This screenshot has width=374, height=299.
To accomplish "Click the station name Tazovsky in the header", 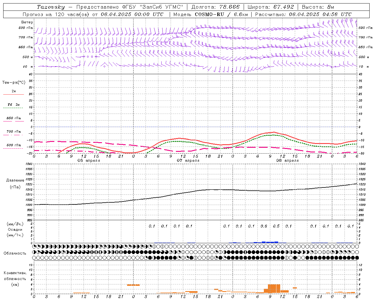I will [51, 7].
